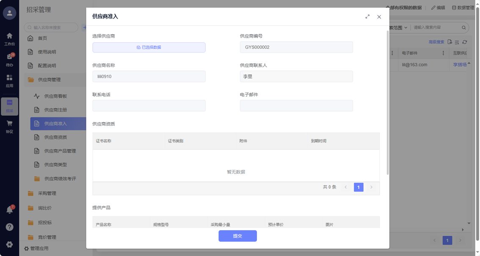Open 协议 shopping cart icon
Viewport: 480px width, 256px height.
point(9,126)
